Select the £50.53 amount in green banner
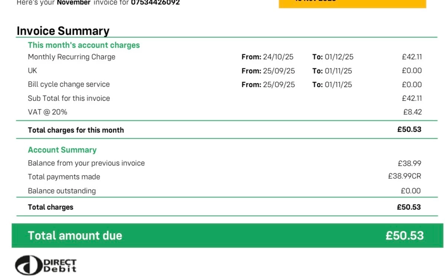 (404, 235)
